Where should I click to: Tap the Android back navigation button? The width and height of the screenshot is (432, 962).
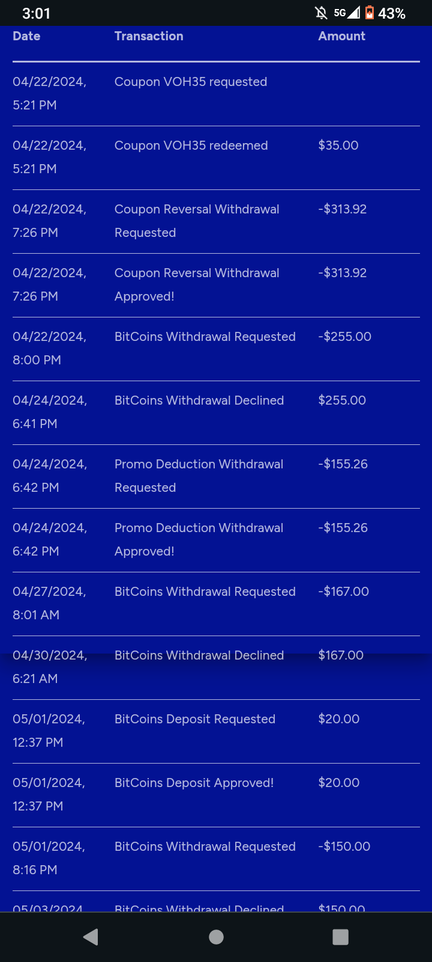click(91, 937)
